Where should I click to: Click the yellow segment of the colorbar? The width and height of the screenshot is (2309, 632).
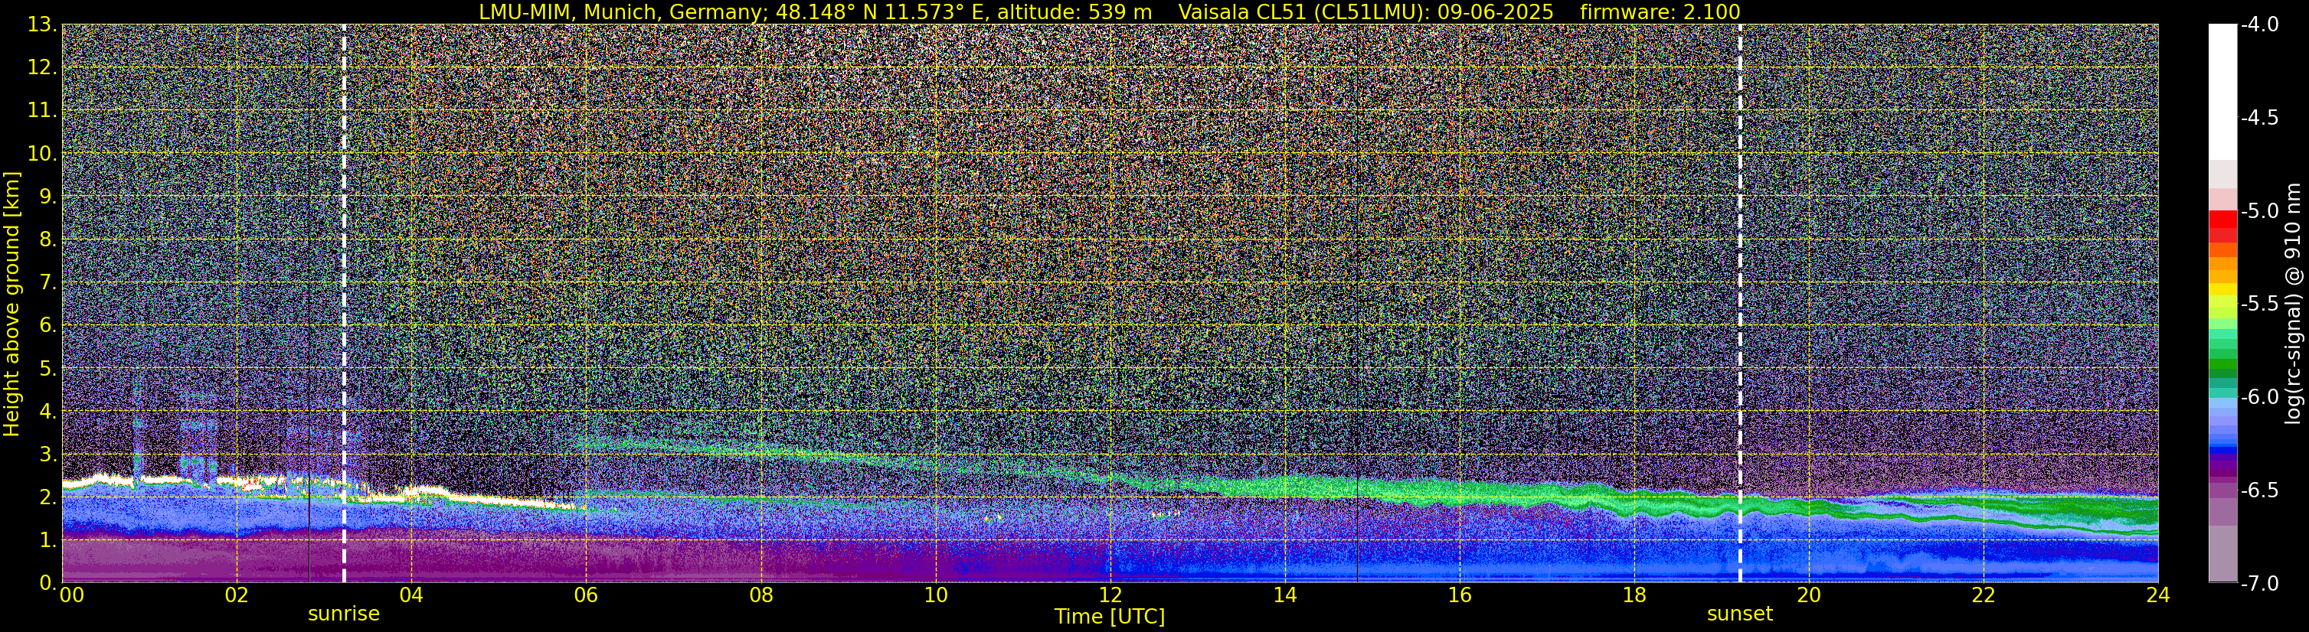2223,290
